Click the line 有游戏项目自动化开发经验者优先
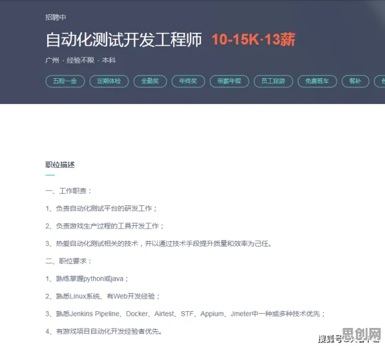 pos(103,332)
